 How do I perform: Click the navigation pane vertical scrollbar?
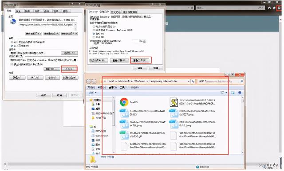(114, 125)
